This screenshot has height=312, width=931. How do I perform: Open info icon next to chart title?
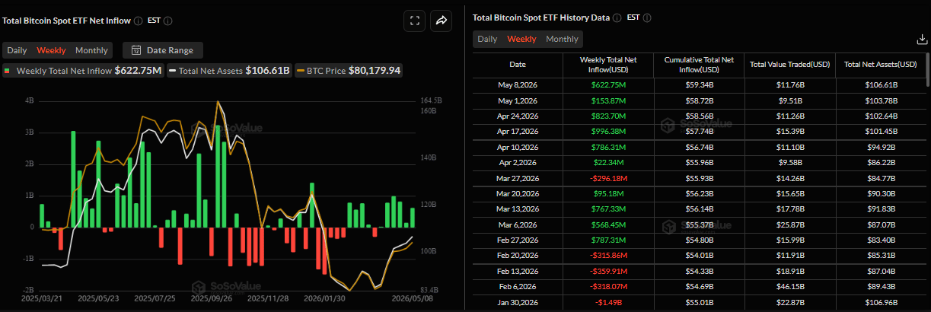[138, 21]
